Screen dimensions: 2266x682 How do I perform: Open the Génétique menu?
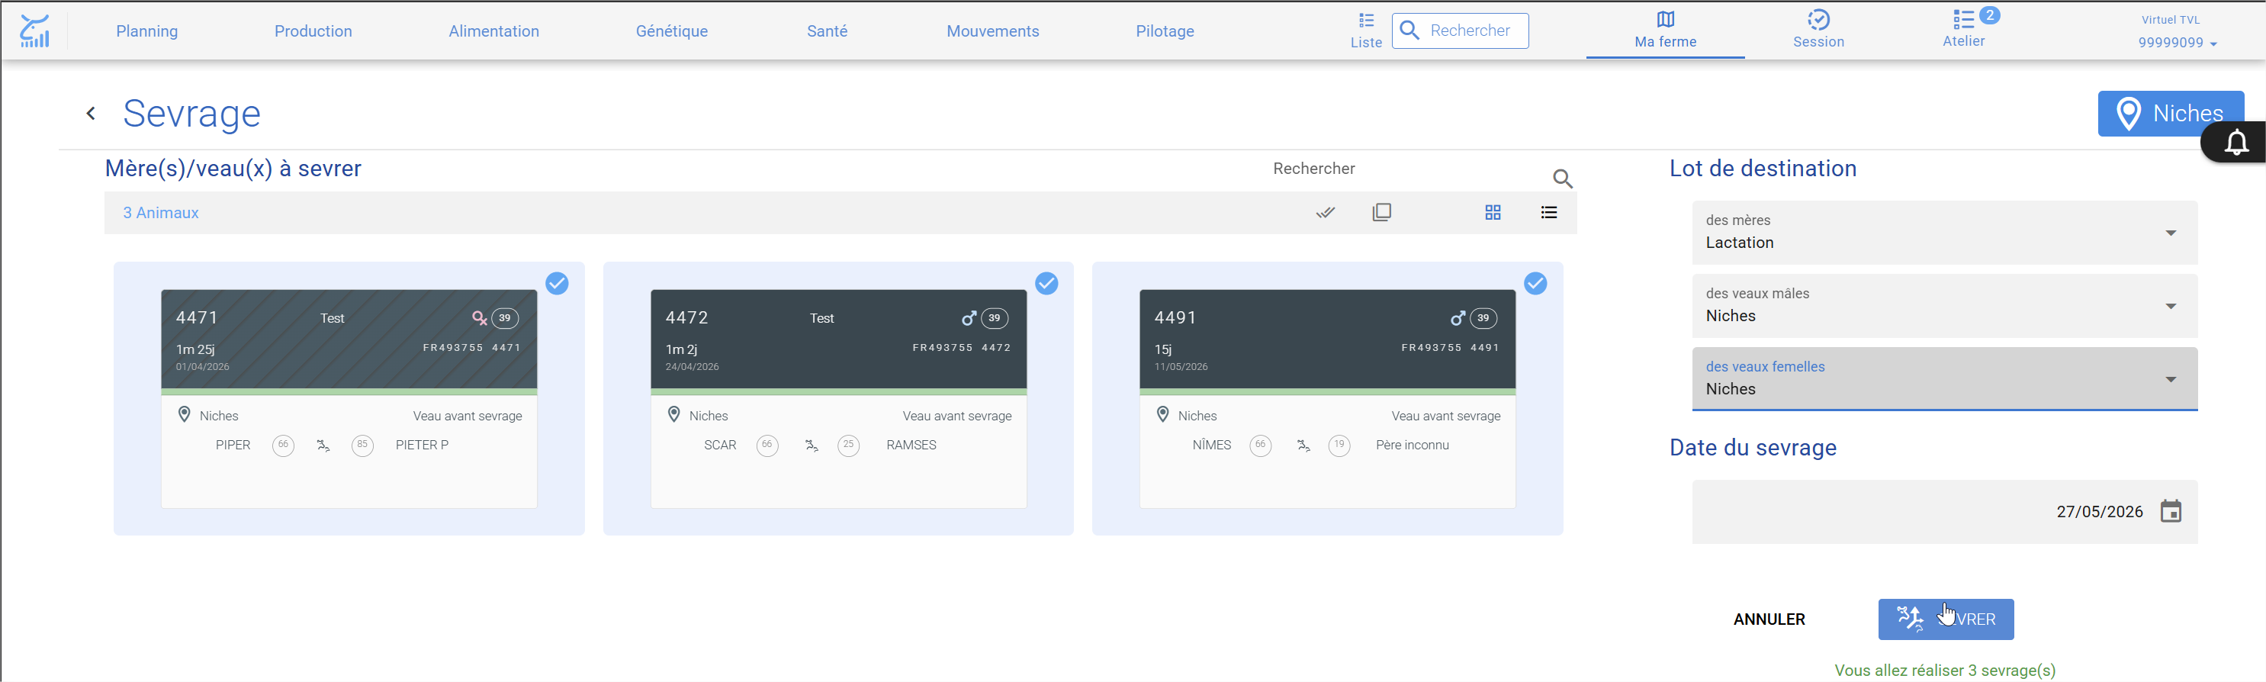point(672,31)
